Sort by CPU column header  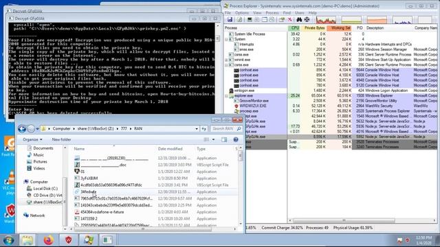[x=294, y=28]
